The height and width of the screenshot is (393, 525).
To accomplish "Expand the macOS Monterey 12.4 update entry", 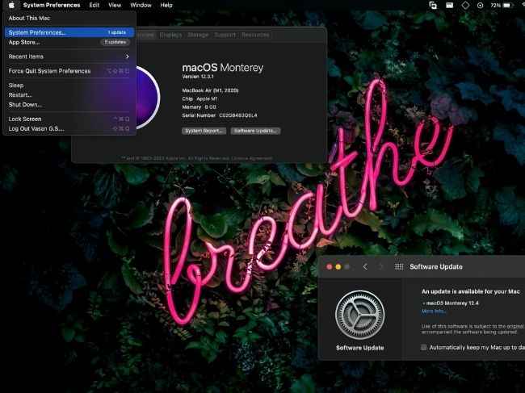I will pos(424,303).
